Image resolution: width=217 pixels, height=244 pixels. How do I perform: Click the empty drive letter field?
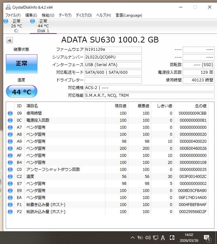113,80
